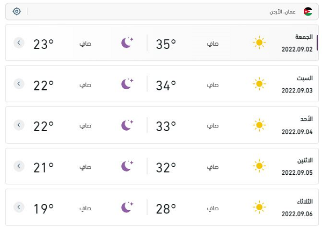
Task: Click the عمان، الأردن location search field
Action: (x=161, y=11)
